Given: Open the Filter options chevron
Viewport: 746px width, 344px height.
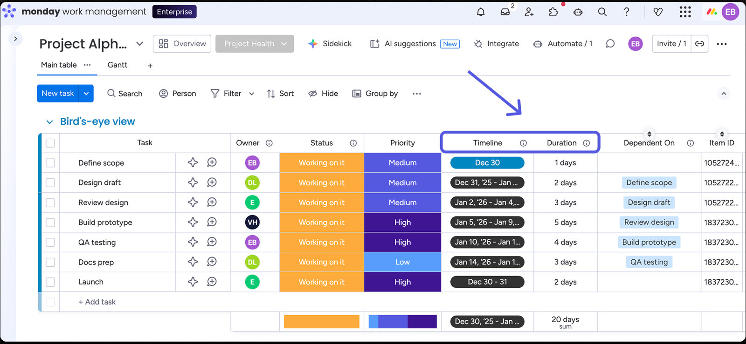Looking at the screenshot, I should coord(252,94).
